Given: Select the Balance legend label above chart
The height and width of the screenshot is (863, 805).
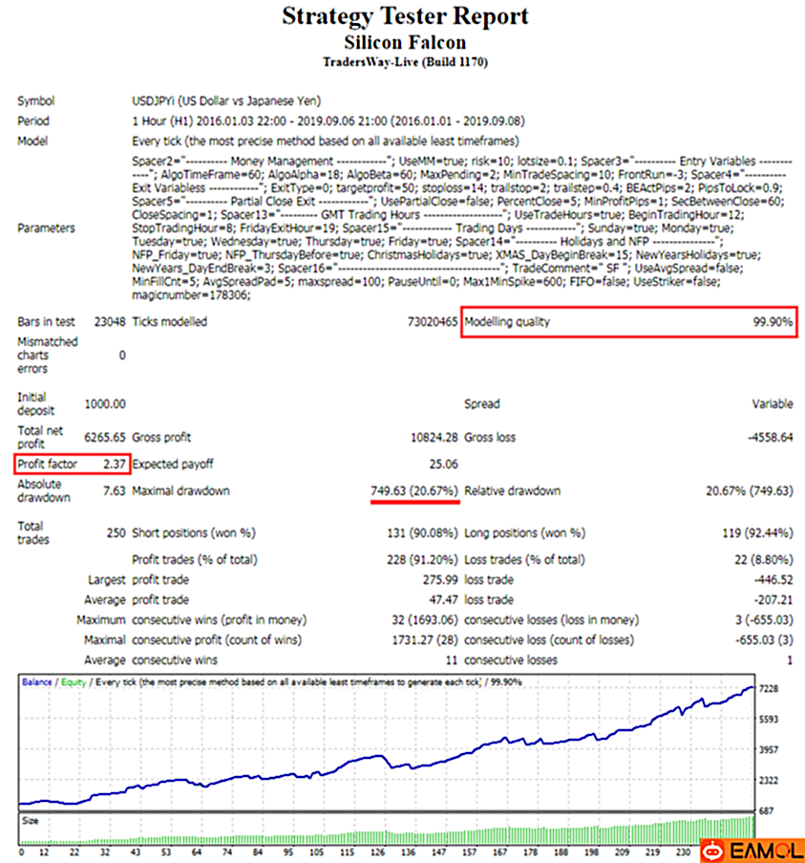Looking at the screenshot, I should tap(36, 680).
